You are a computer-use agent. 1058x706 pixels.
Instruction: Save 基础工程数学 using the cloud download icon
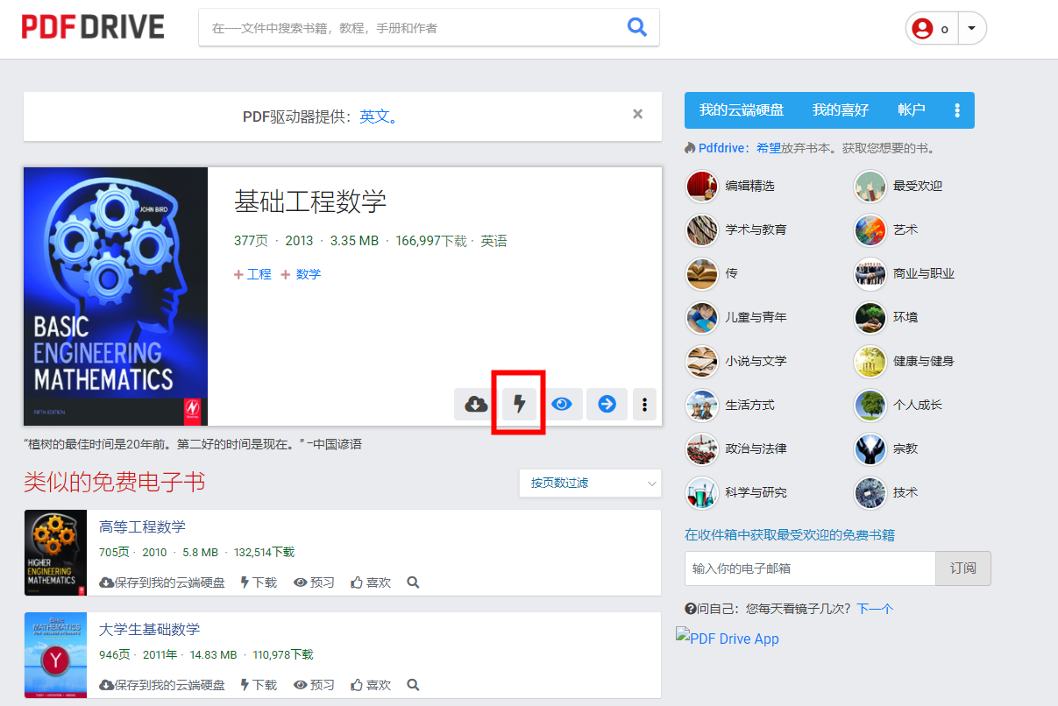pyautogui.click(x=474, y=404)
